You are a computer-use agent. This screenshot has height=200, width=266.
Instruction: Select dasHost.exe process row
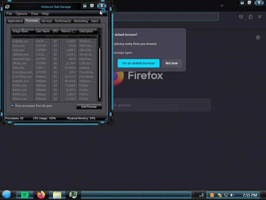tap(54, 54)
